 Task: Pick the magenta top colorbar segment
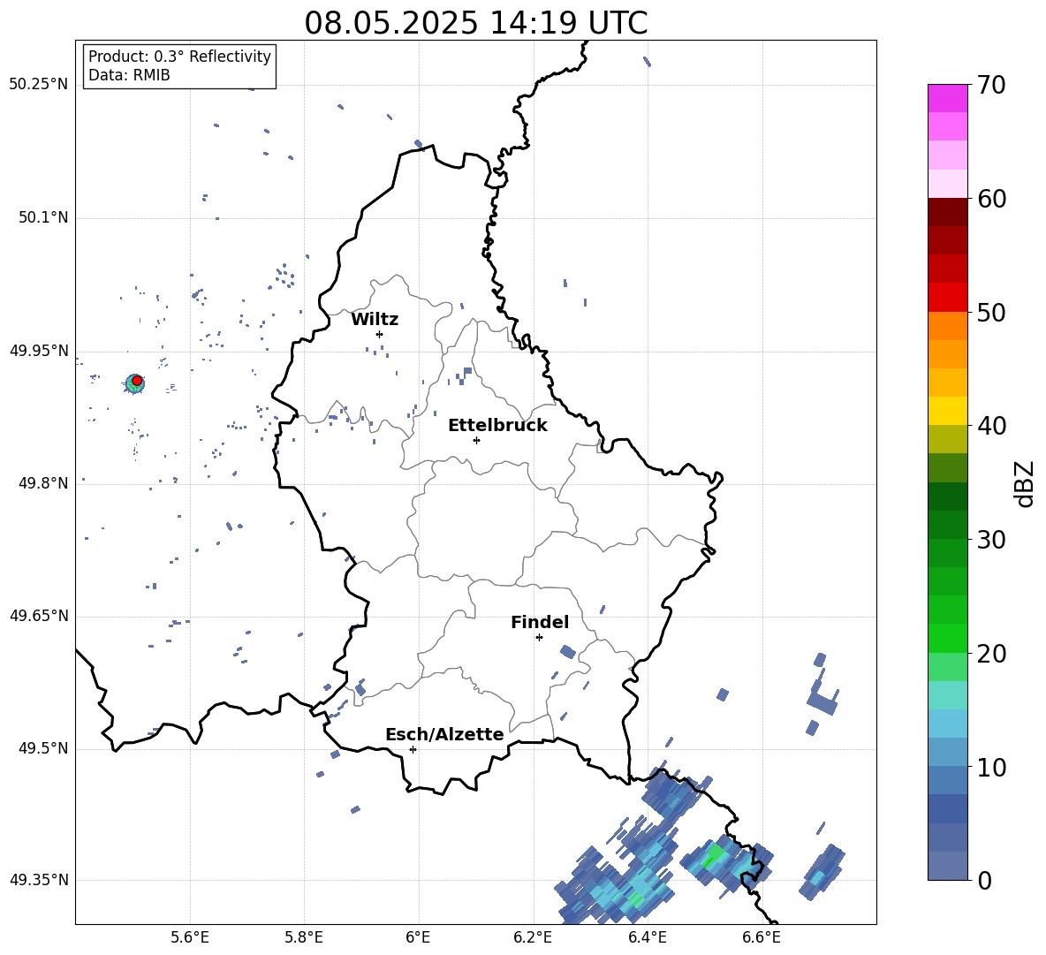coord(947,98)
